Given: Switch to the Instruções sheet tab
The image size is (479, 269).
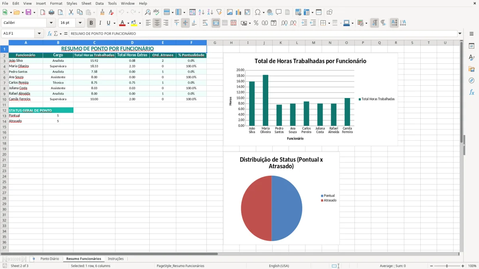Looking at the screenshot, I should tap(116, 259).
